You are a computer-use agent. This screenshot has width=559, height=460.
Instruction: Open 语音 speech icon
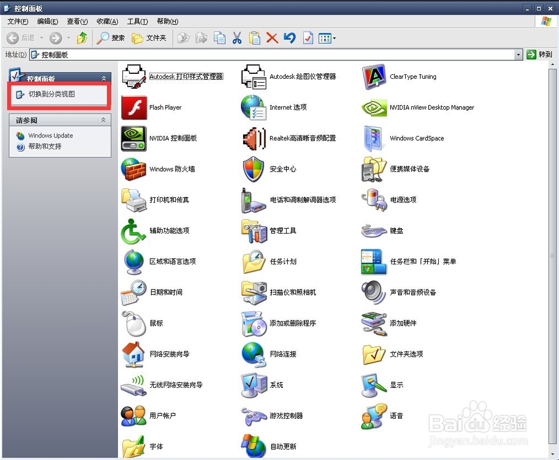pyautogui.click(x=374, y=416)
